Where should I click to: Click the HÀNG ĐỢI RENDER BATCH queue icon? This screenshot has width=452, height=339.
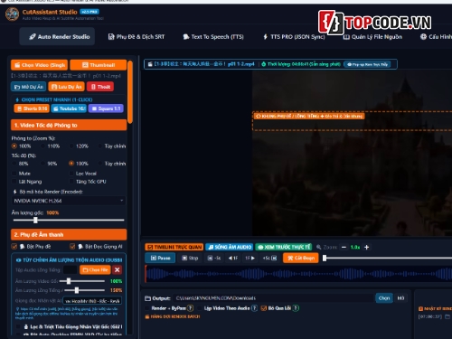147,316
